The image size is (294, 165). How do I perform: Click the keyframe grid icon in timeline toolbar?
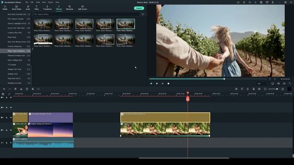[x=259, y=89]
